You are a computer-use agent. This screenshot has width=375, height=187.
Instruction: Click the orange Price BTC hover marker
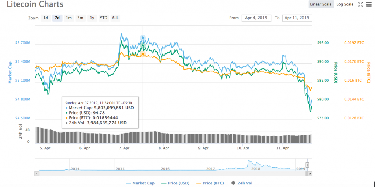[x=143, y=54]
